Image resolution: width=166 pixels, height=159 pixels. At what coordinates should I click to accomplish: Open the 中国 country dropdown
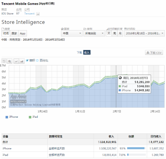[x=72, y=33]
